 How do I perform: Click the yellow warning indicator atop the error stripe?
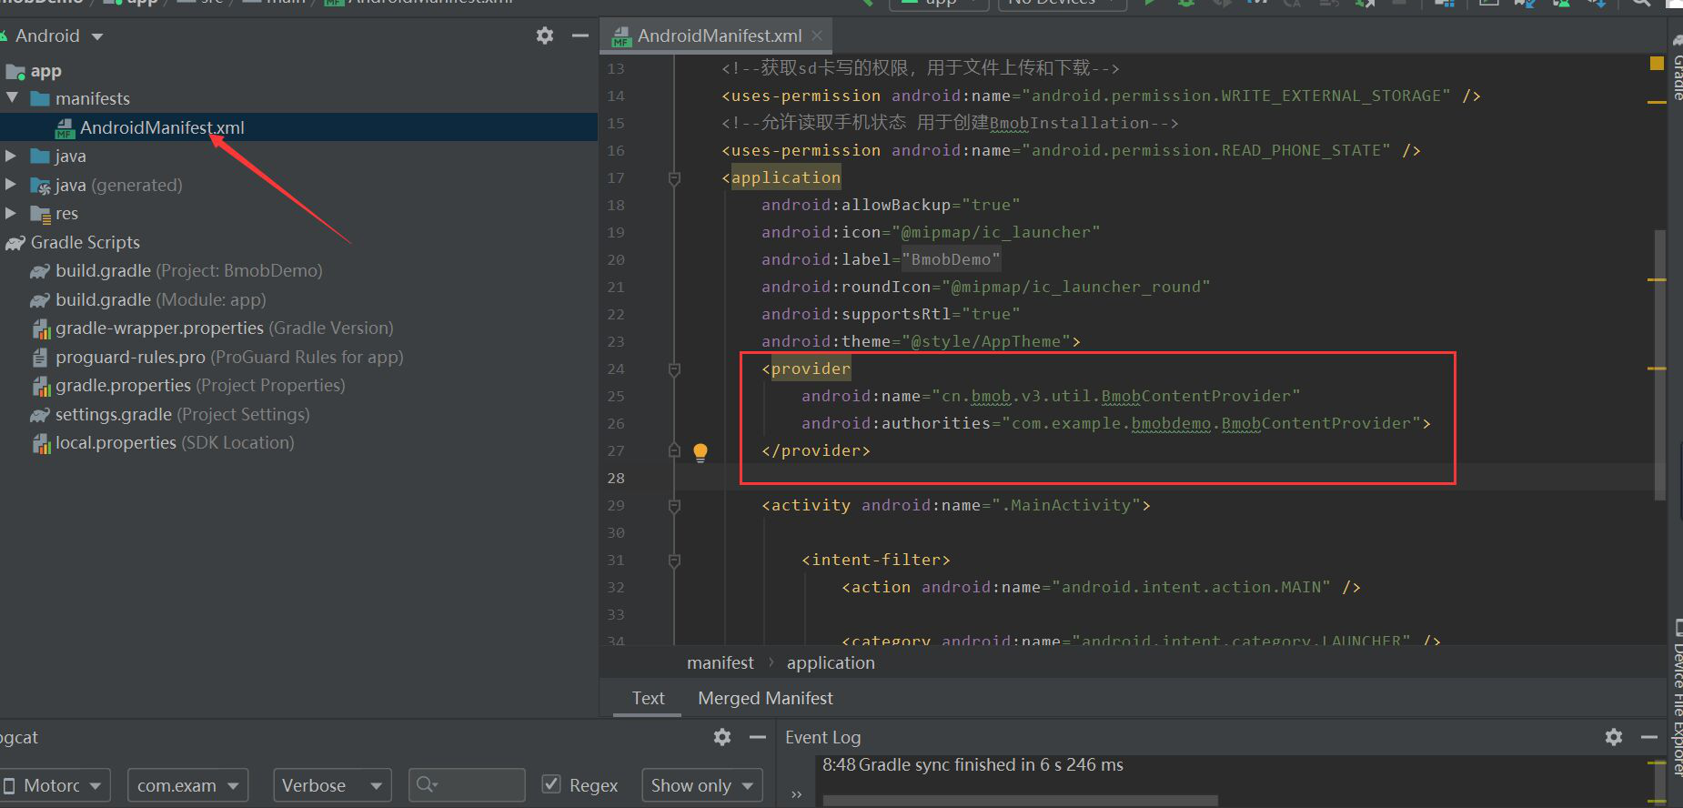click(x=1657, y=64)
